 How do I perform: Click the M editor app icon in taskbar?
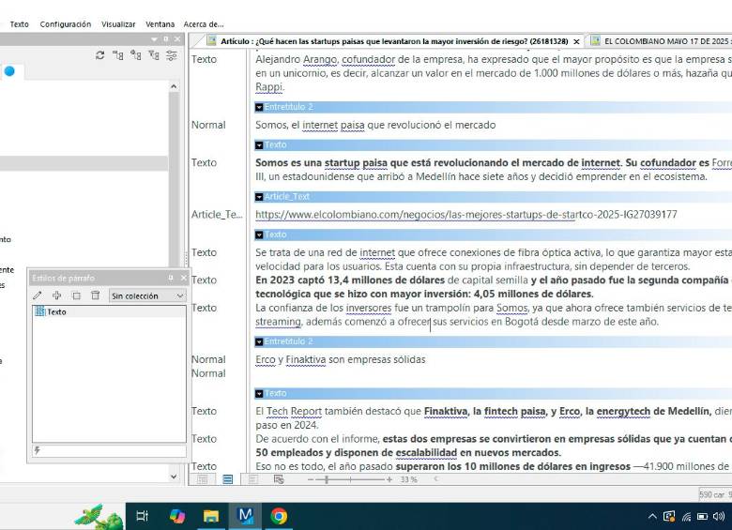pyautogui.click(x=245, y=516)
